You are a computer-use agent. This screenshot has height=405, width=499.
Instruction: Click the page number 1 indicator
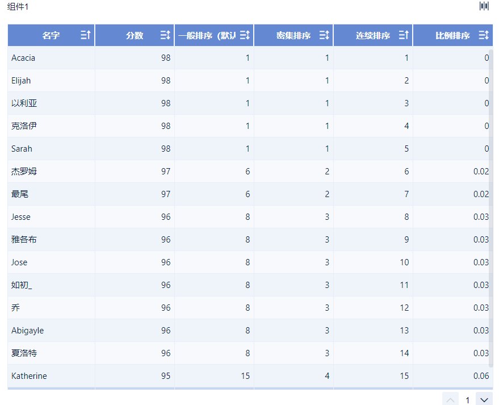(468, 400)
